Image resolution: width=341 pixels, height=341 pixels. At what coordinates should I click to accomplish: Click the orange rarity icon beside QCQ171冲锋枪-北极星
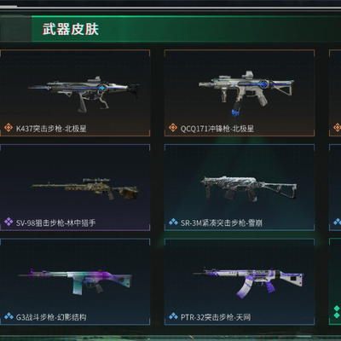[173, 128]
